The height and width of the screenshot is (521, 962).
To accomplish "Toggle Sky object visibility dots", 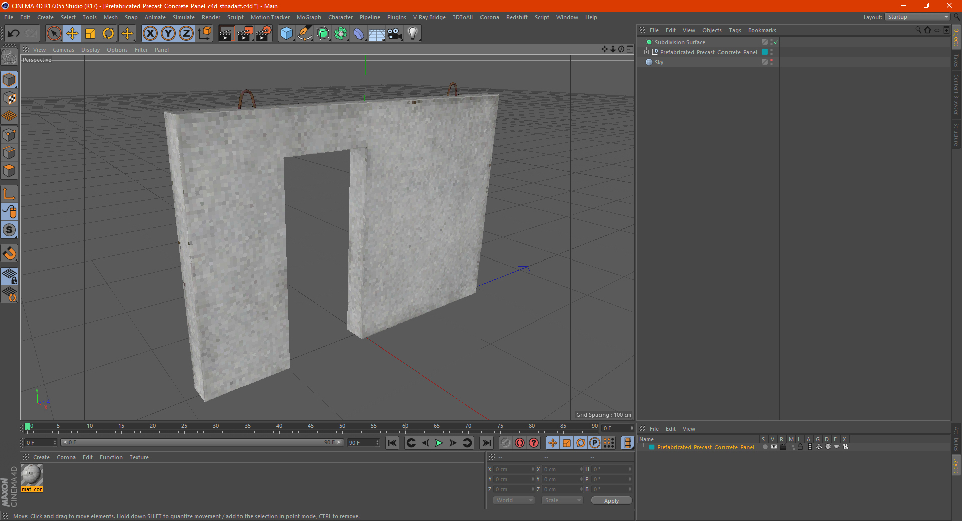I will click(x=771, y=62).
